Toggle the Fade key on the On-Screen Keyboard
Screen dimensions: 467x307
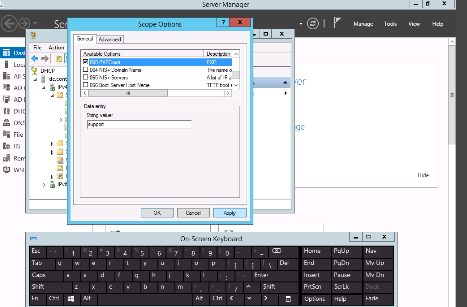point(378,299)
